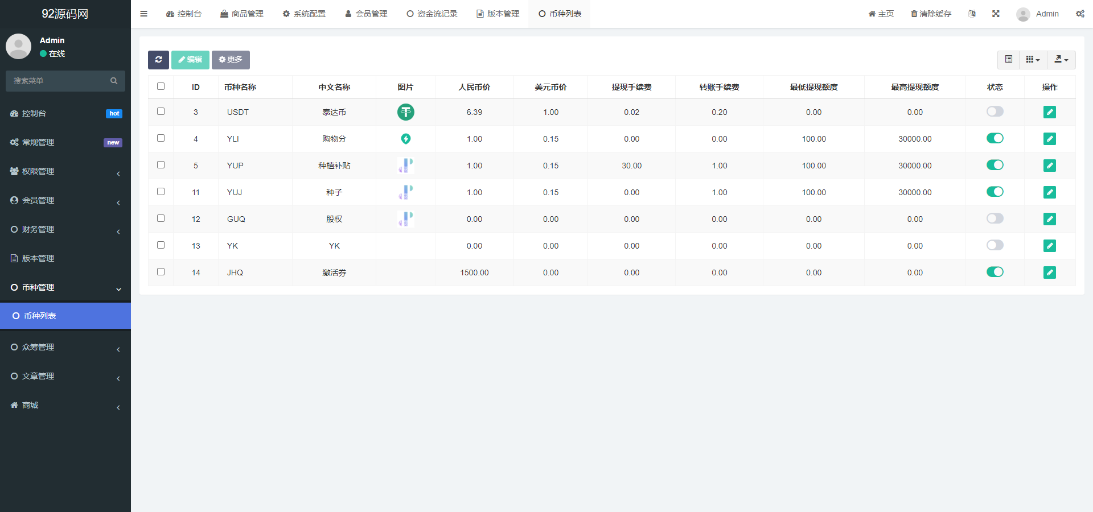Open the settings gears icon at top right
Screen dimensions: 1093x512
coord(1080,14)
